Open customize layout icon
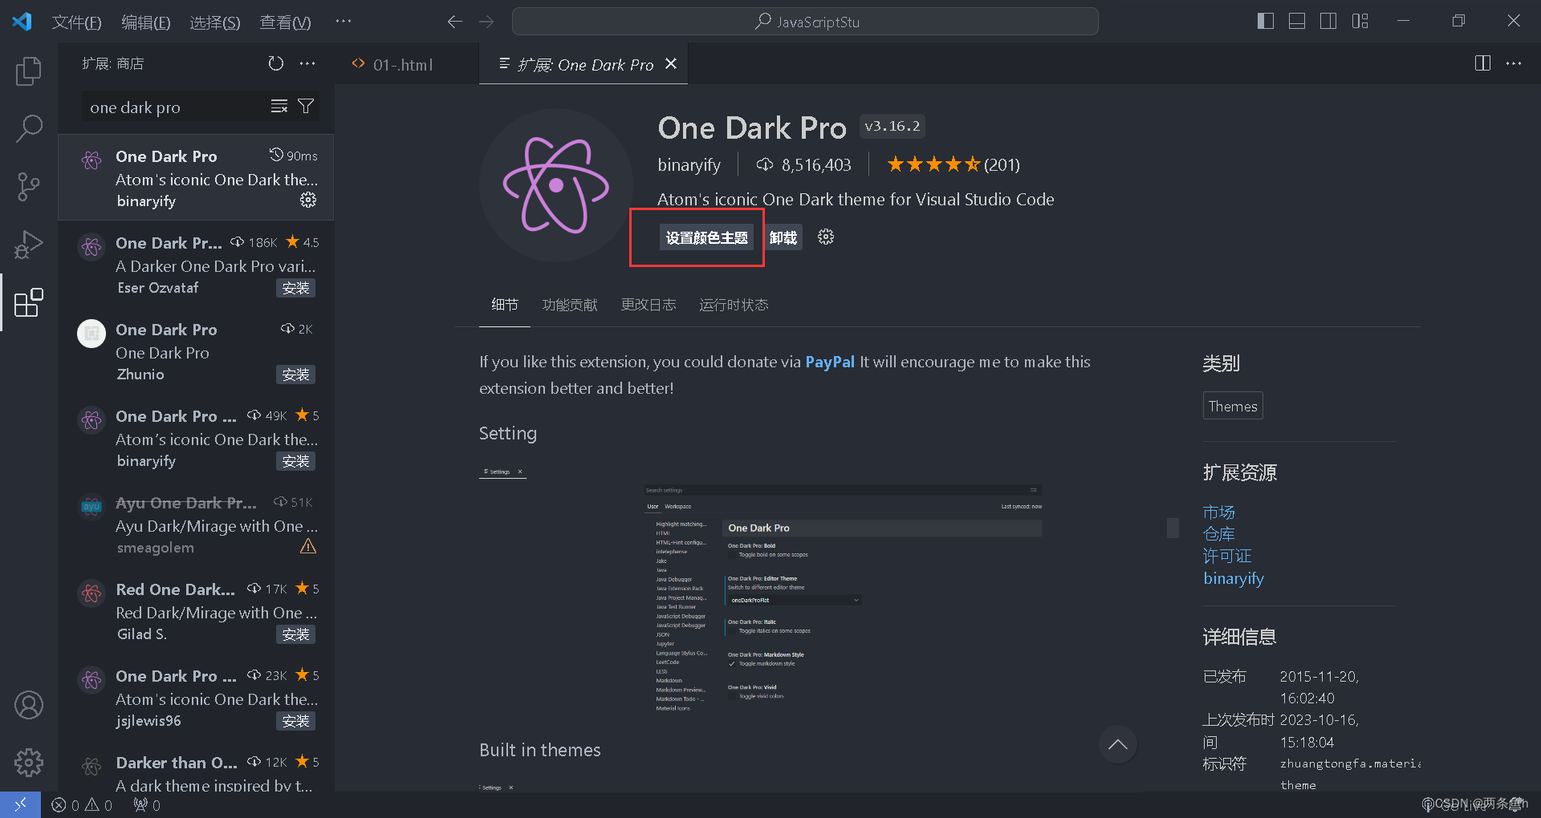 pyautogui.click(x=1360, y=21)
